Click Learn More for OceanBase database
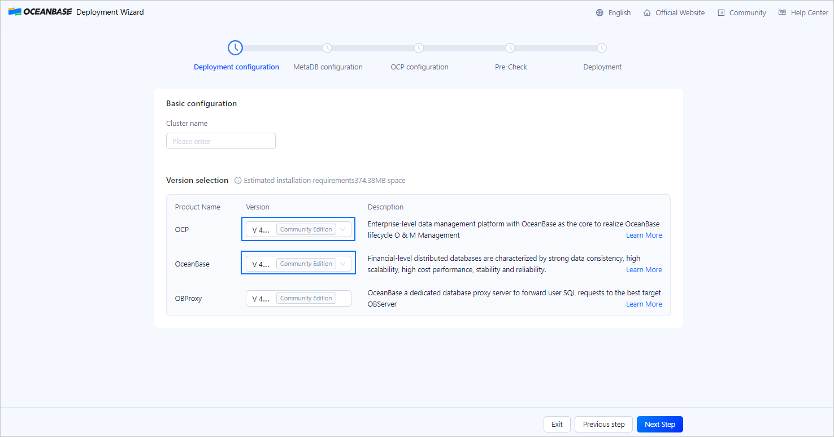 644,269
